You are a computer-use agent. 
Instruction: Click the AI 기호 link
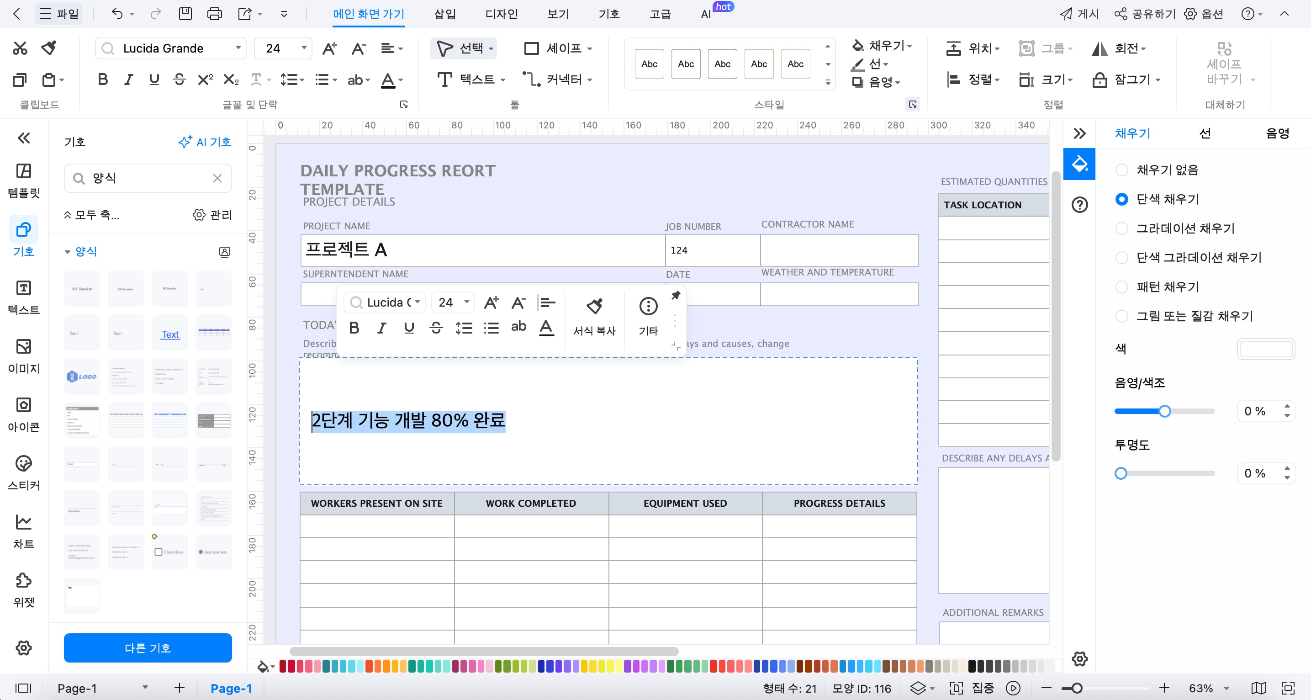click(205, 142)
